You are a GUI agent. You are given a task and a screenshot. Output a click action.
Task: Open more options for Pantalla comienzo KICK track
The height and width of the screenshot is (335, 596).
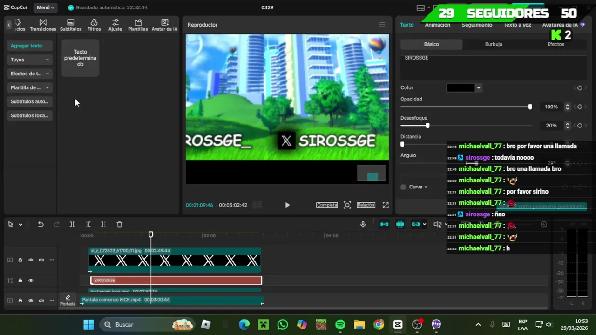52,301
